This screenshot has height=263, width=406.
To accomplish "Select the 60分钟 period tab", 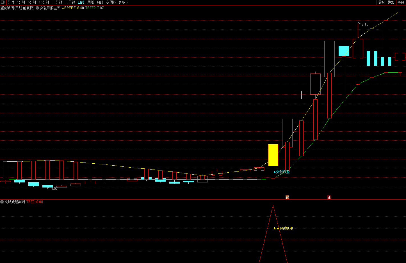I will tap(70, 2).
